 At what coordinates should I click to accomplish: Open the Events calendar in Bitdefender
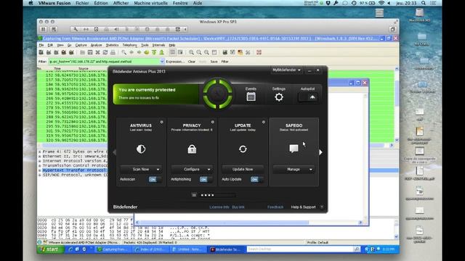click(251, 96)
